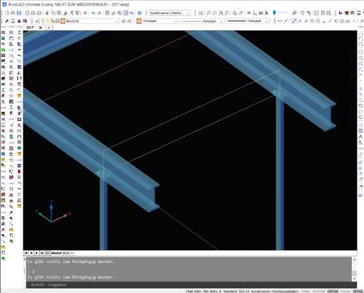This screenshot has width=364, height=293.
Task: Click the blue slider handle in toolbar
Action: tap(274, 13)
